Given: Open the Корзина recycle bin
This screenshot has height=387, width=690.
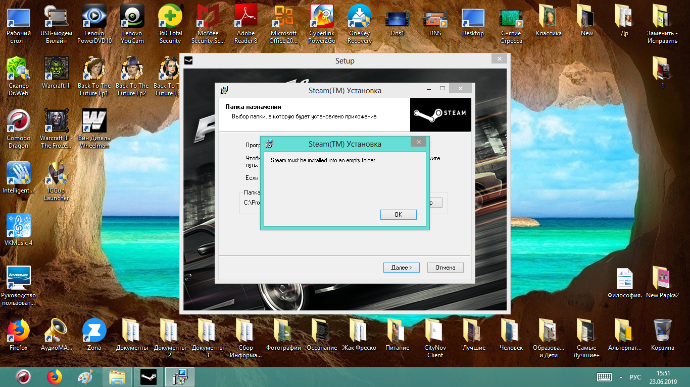Looking at the screenshot, I should coord(662,335).
